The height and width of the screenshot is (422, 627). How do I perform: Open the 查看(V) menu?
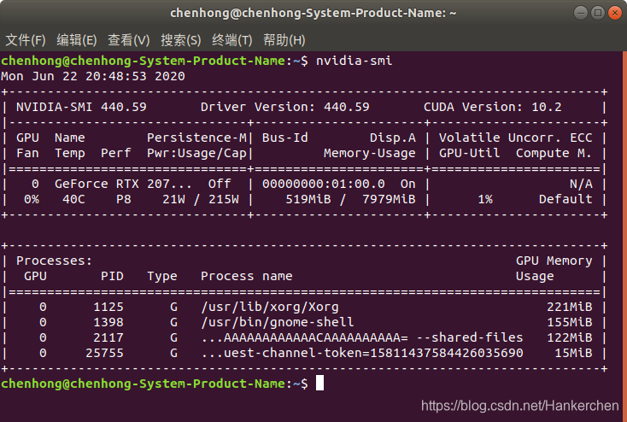point(128,40)
